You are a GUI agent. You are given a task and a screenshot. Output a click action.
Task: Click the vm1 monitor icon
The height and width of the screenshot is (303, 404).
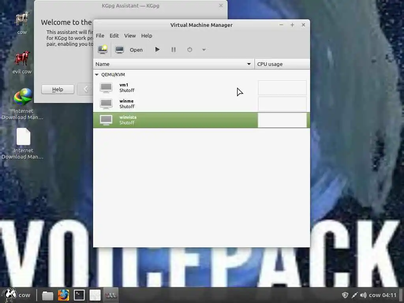pos(106,88)
